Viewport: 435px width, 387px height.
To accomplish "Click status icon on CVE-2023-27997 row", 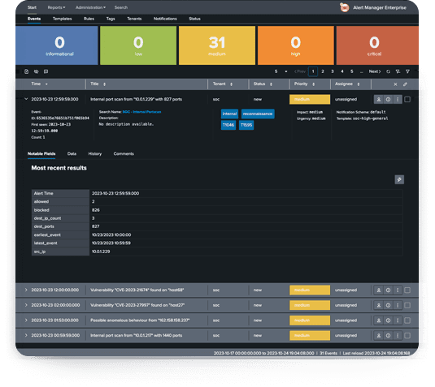I will click(x=388, y=305).
